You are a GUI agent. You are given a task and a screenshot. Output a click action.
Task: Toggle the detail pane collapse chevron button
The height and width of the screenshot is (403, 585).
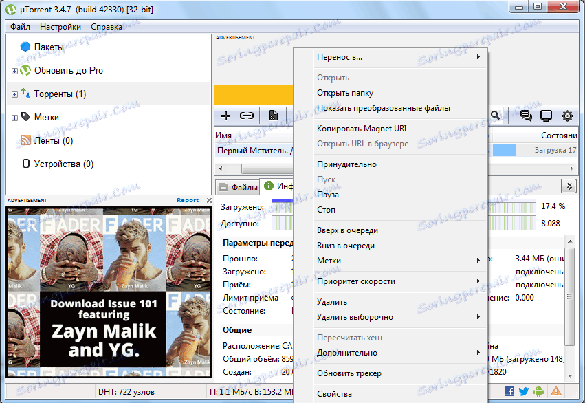point(569,186)
